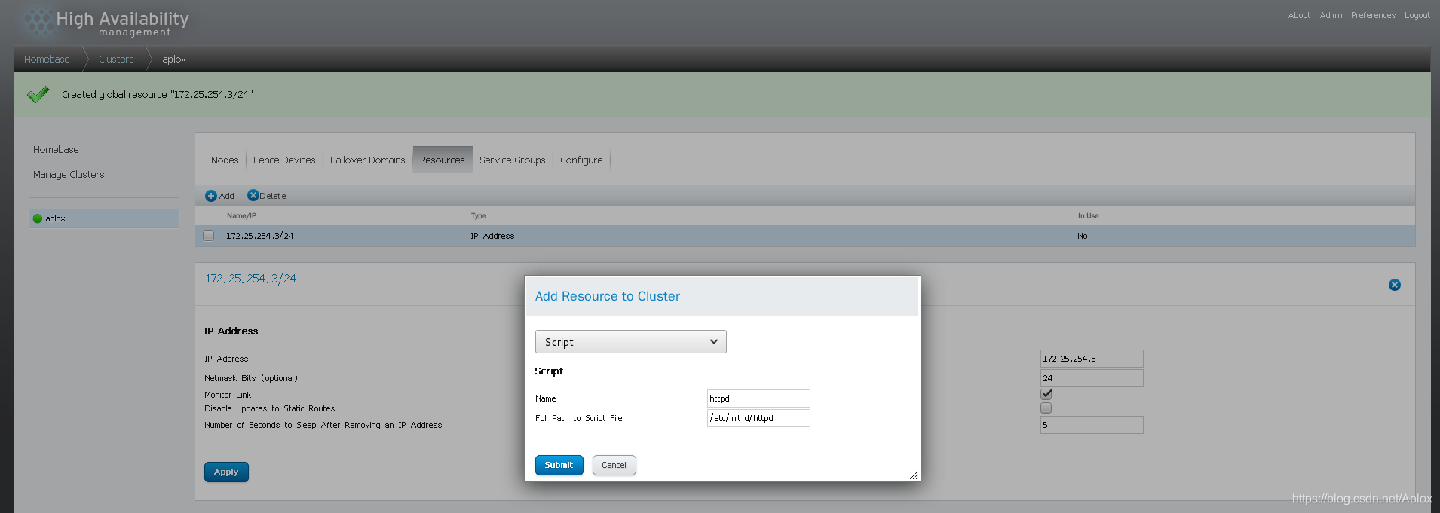The image size is (1440, 513).
Task: Click the Apply button
Action: [226, 472]
